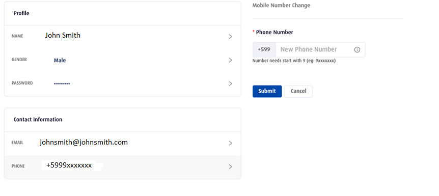Expand the Password row chevron

[230, 83]
